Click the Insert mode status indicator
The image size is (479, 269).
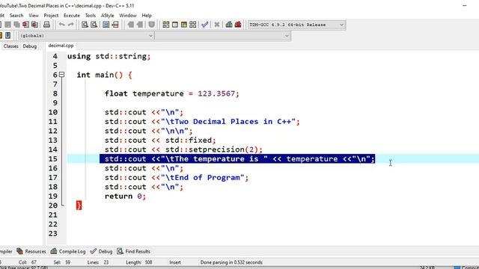point(175,262)
